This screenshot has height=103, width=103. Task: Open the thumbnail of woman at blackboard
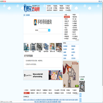pos(27,47)
